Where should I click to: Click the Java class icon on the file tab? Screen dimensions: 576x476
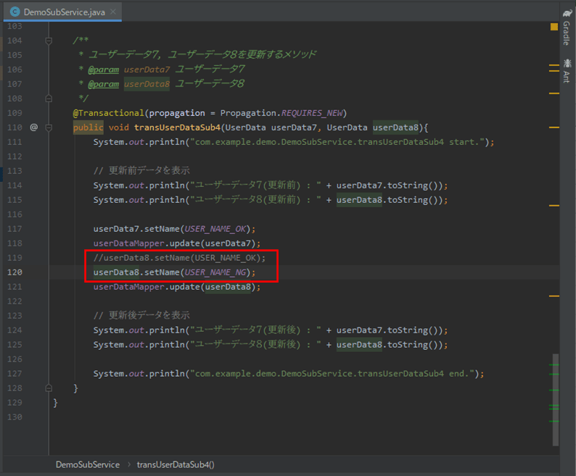[x=15, y=12]
